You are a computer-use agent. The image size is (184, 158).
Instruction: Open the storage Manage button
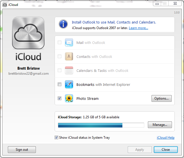pos(160,125)
